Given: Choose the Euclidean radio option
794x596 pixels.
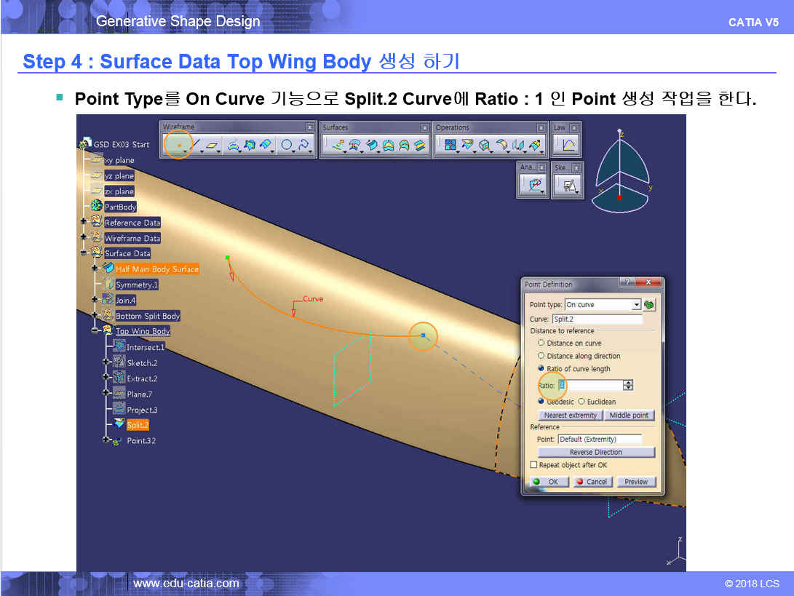Looking at the screenshot, I should (581, 402).
